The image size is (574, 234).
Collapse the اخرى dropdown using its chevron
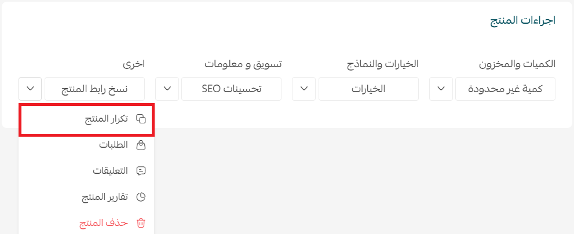point(30,89)
